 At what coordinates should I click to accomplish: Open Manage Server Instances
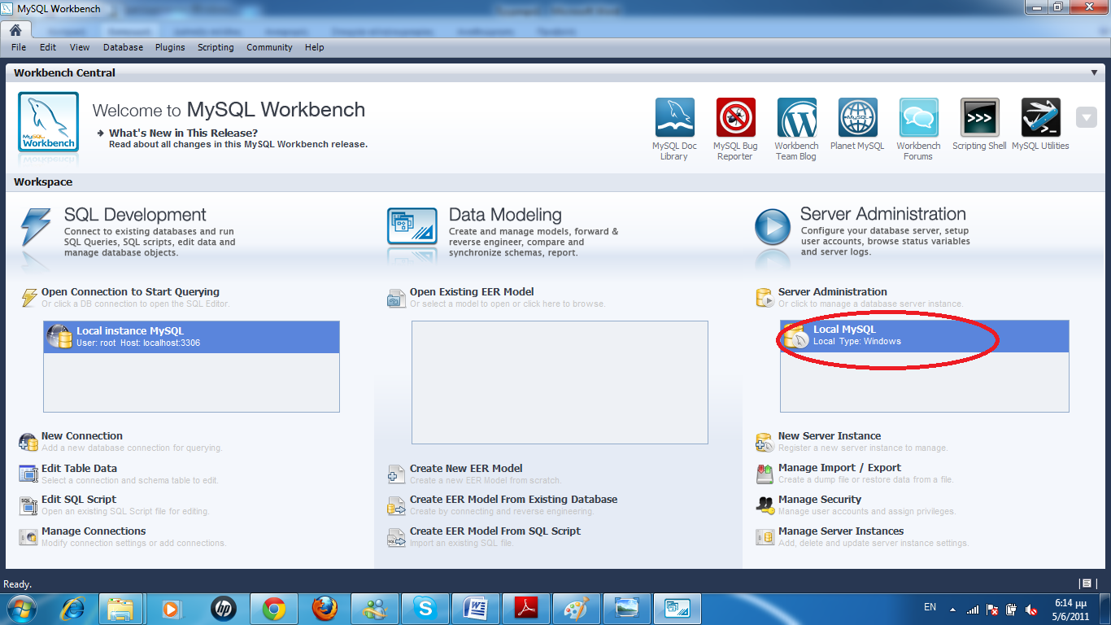tap(841, 531)
